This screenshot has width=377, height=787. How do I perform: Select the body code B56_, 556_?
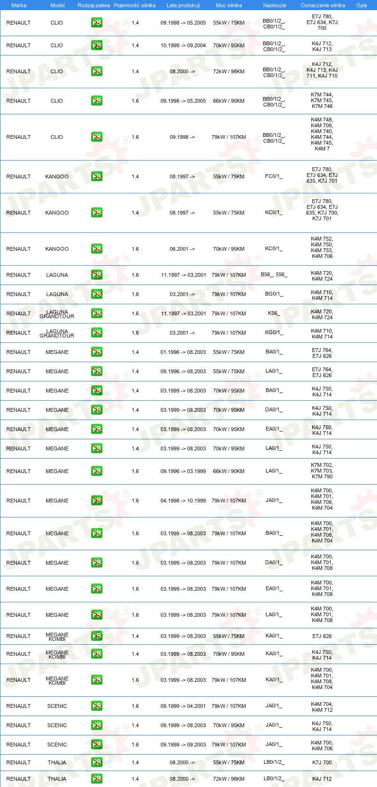click(274, 275)
